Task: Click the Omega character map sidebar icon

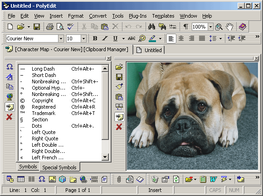Action: click(10, 67)
